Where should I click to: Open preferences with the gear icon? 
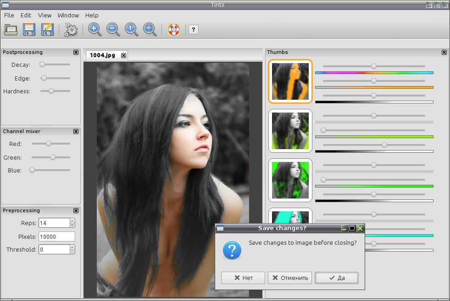[x=71, y=29]
